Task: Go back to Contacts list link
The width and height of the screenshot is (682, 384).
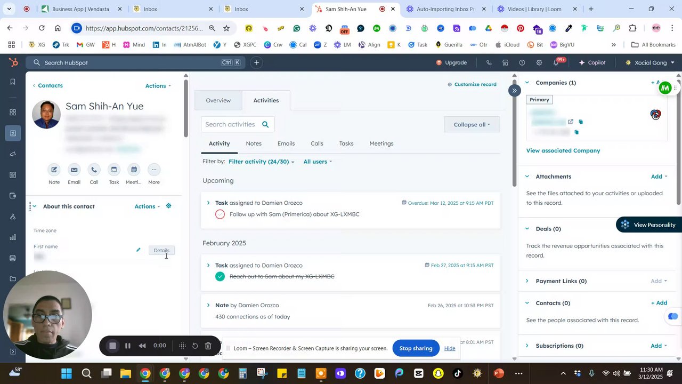Action: pyautogui.click(x=47, y=85)
